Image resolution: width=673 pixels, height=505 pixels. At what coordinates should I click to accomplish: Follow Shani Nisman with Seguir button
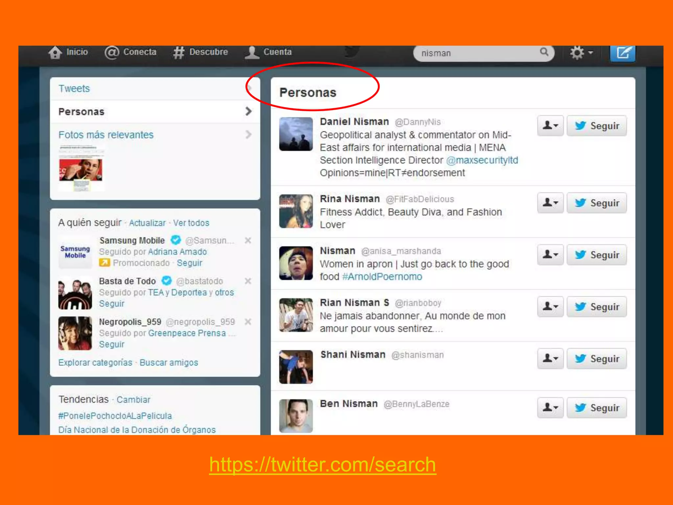pyautogui.click(x=597, y=359)
